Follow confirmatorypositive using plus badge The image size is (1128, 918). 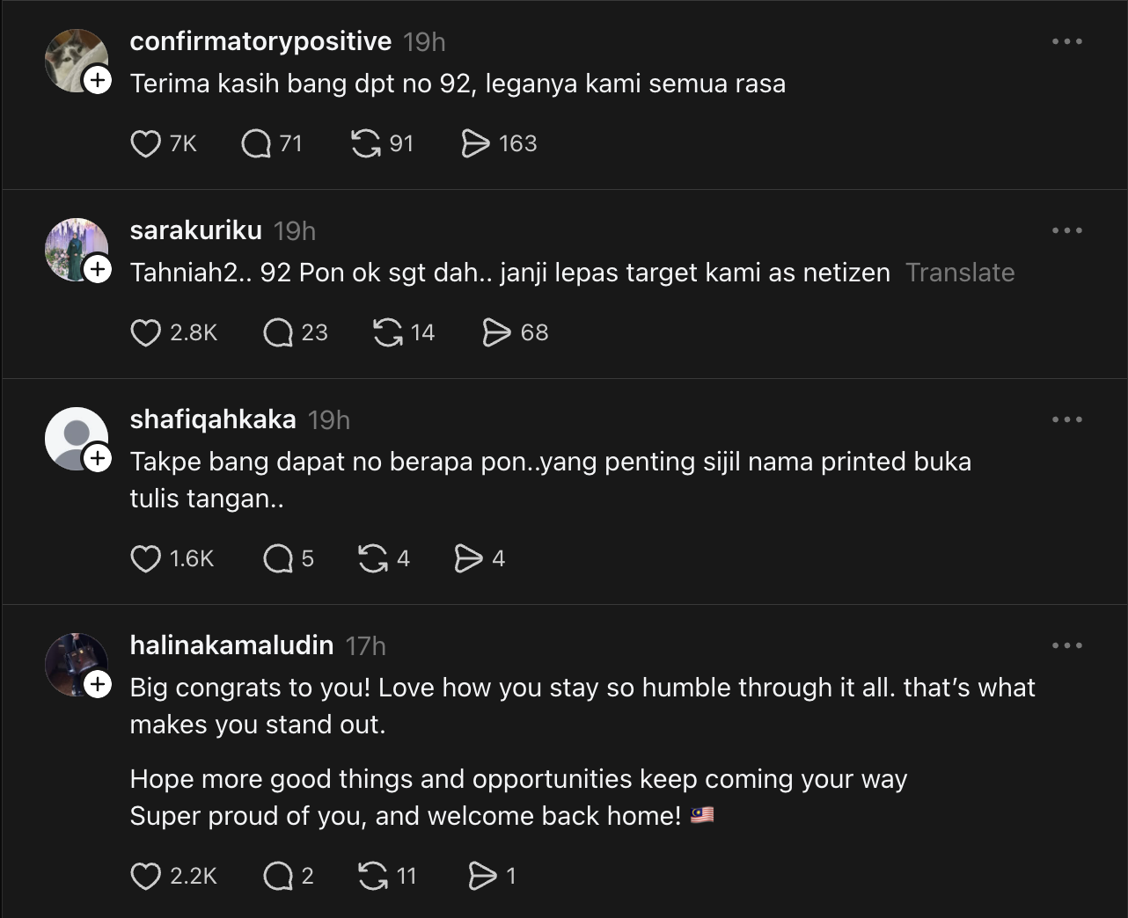pos(98,80)
